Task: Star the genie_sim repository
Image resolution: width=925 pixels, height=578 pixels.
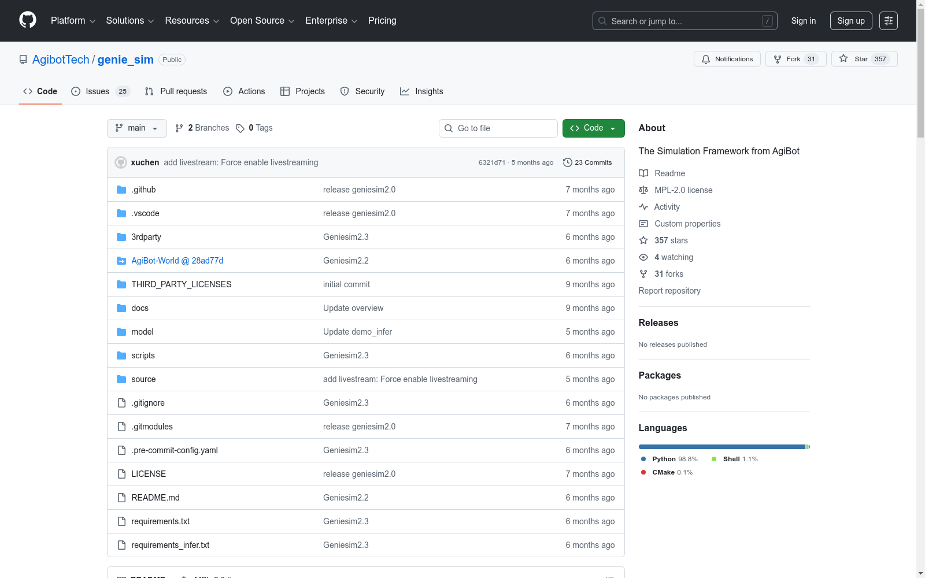Action: coord(864,59)
